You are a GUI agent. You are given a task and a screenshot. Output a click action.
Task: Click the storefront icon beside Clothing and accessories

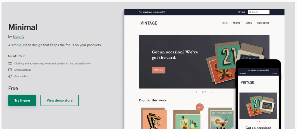(10, 63)
